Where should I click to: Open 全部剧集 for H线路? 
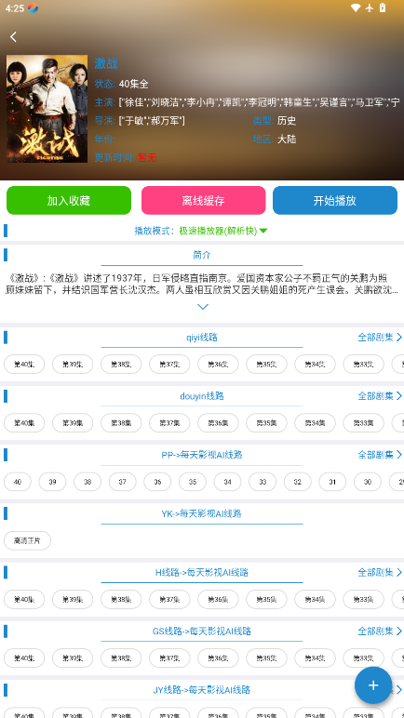tap(380, 572)
